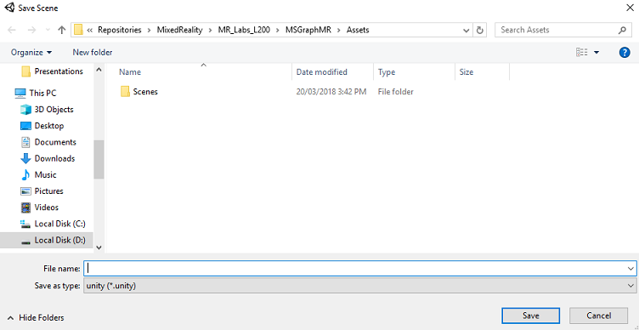The height and width of the screenshot is (330, 639).
Task: Open recent locations dropdown arrow
Action: coord(48,30)
